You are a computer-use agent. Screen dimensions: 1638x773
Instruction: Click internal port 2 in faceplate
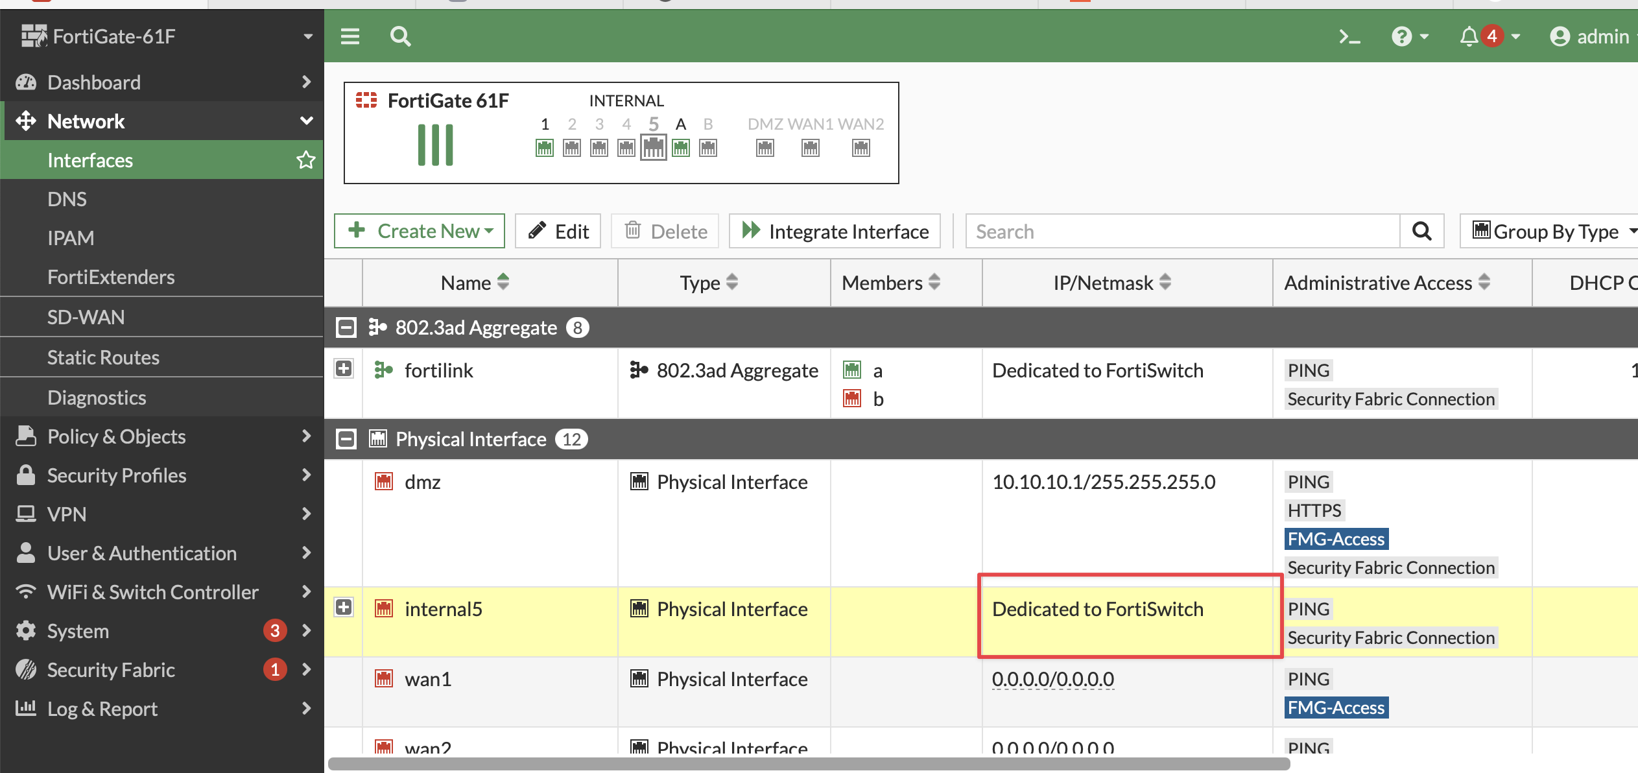572,148
